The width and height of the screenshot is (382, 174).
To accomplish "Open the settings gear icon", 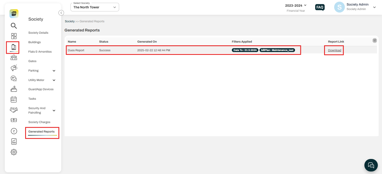I will tap(14, 152).
